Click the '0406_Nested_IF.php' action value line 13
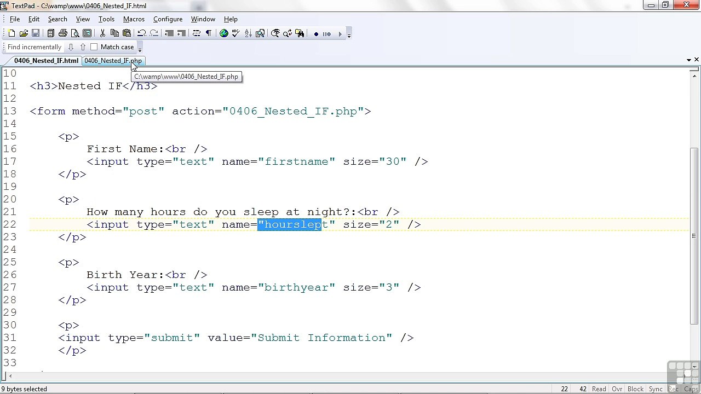 [293, 111]
